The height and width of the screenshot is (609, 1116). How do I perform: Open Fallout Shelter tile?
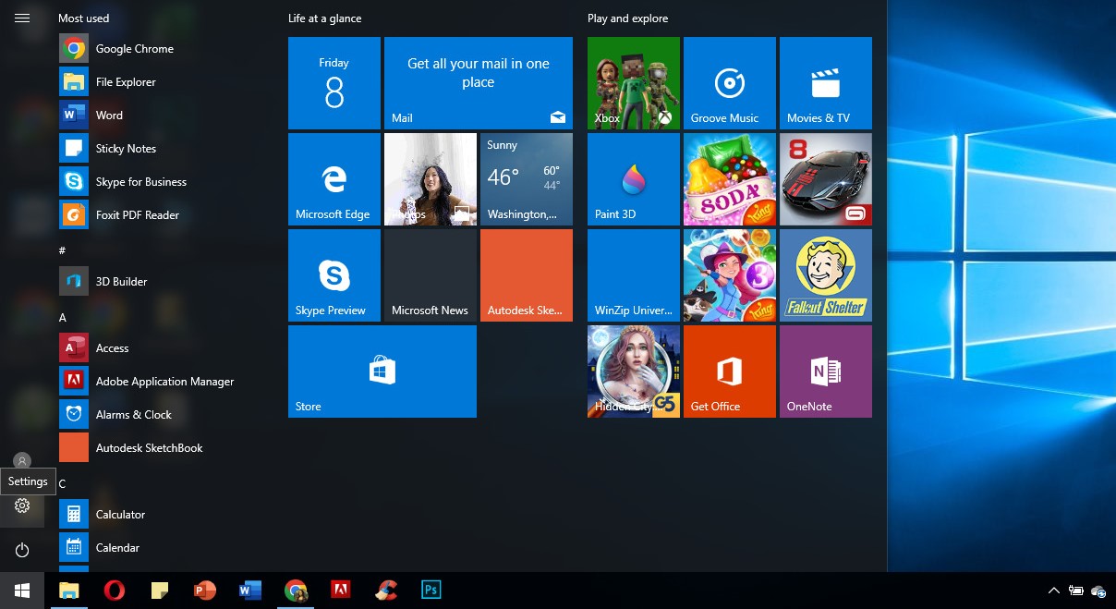826,275
